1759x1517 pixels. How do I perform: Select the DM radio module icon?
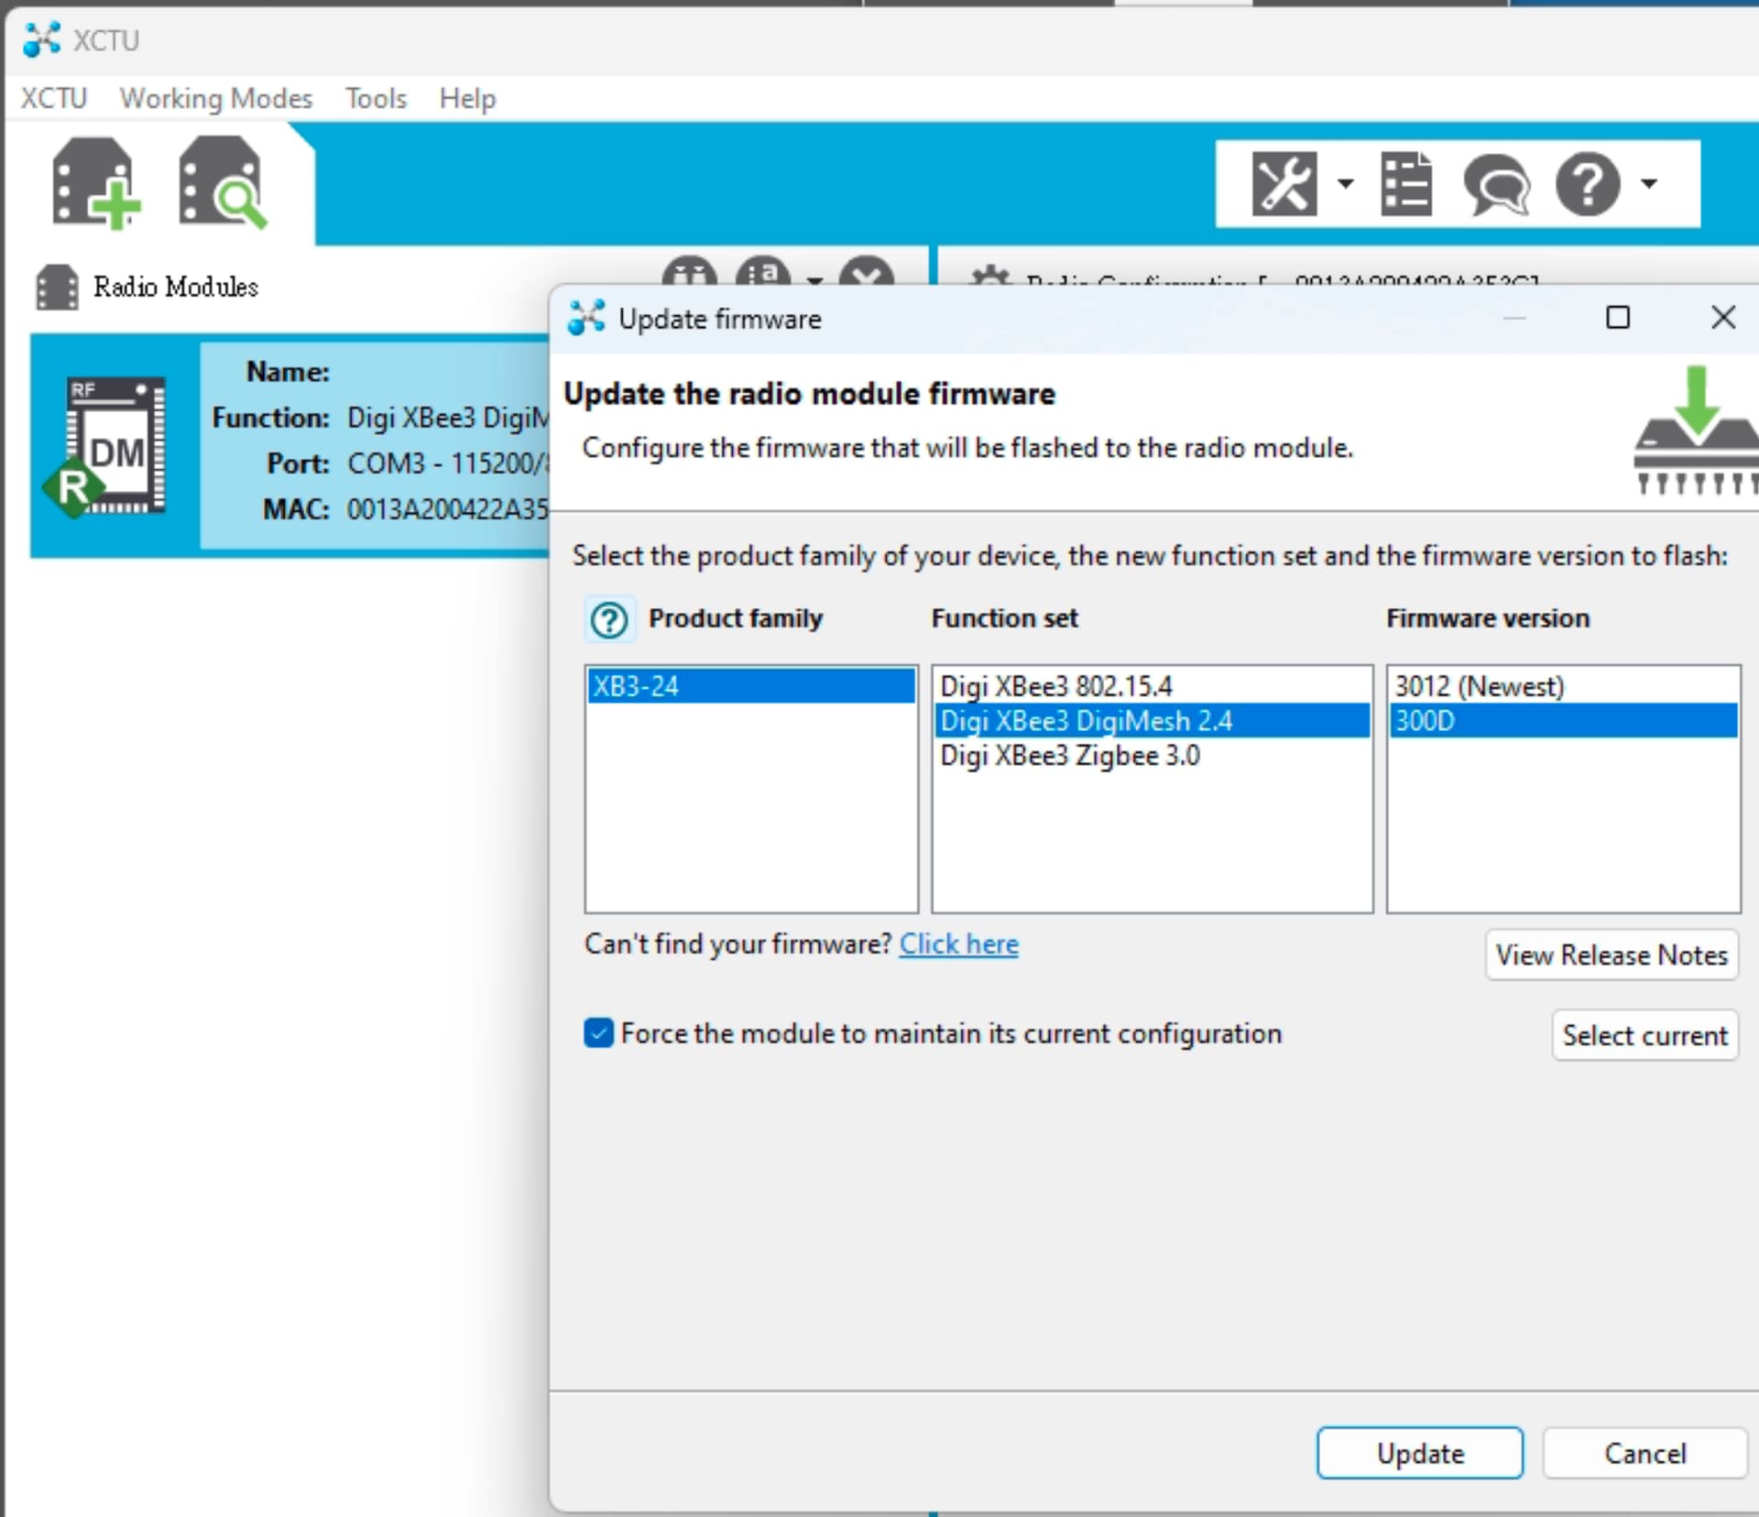(x=115, y=448)
